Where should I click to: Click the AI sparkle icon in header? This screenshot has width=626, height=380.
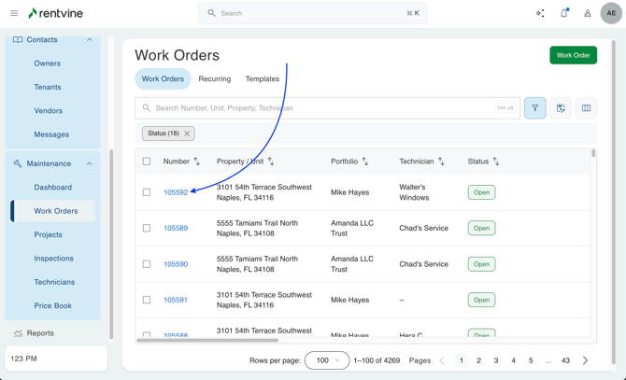click(540, 13)
